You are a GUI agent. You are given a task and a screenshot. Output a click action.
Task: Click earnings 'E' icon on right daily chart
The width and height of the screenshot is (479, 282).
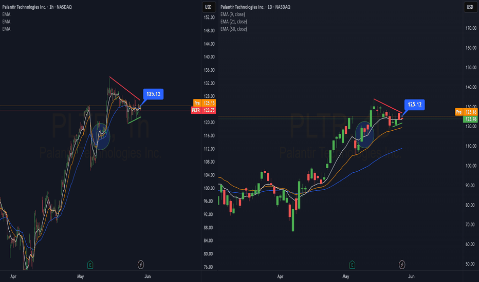[x=352, y=265]
